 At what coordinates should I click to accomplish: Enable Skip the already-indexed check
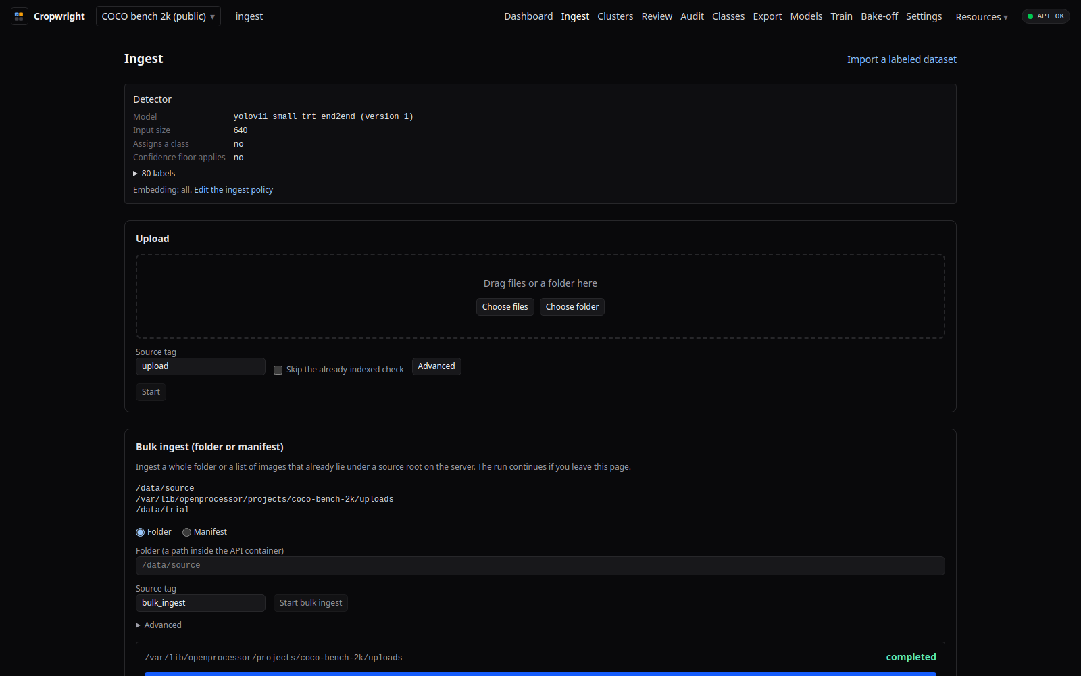point(278,370)
